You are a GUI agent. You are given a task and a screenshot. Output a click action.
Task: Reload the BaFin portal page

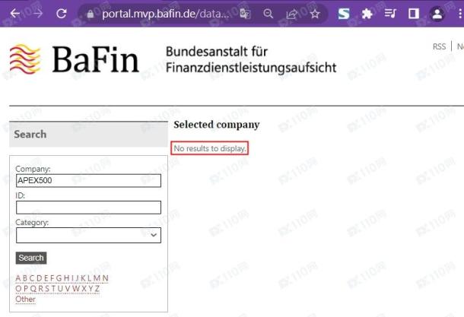coord(62,14)
